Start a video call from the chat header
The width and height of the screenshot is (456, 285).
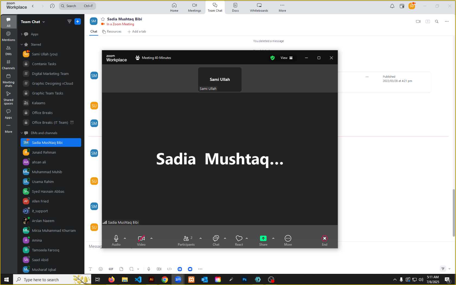(x=418, y=21)
